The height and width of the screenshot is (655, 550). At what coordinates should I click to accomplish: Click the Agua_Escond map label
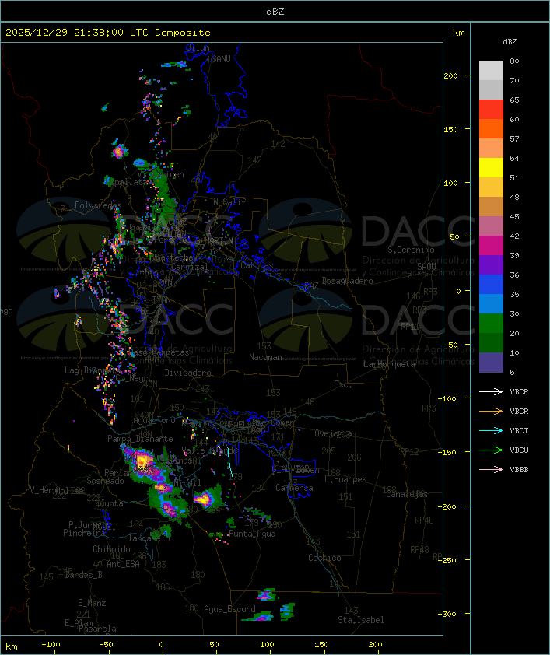(x=229, y=609)
